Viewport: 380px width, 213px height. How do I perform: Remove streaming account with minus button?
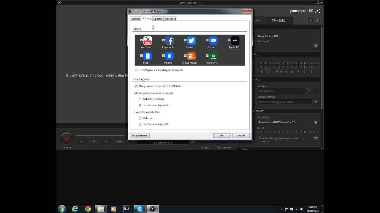click(316, 91)
